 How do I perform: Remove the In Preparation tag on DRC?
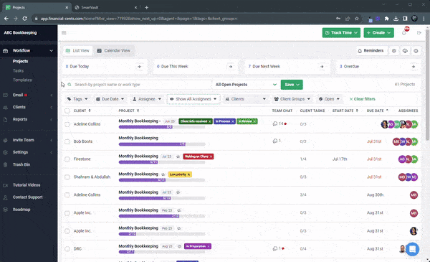[x=209, y=246]
